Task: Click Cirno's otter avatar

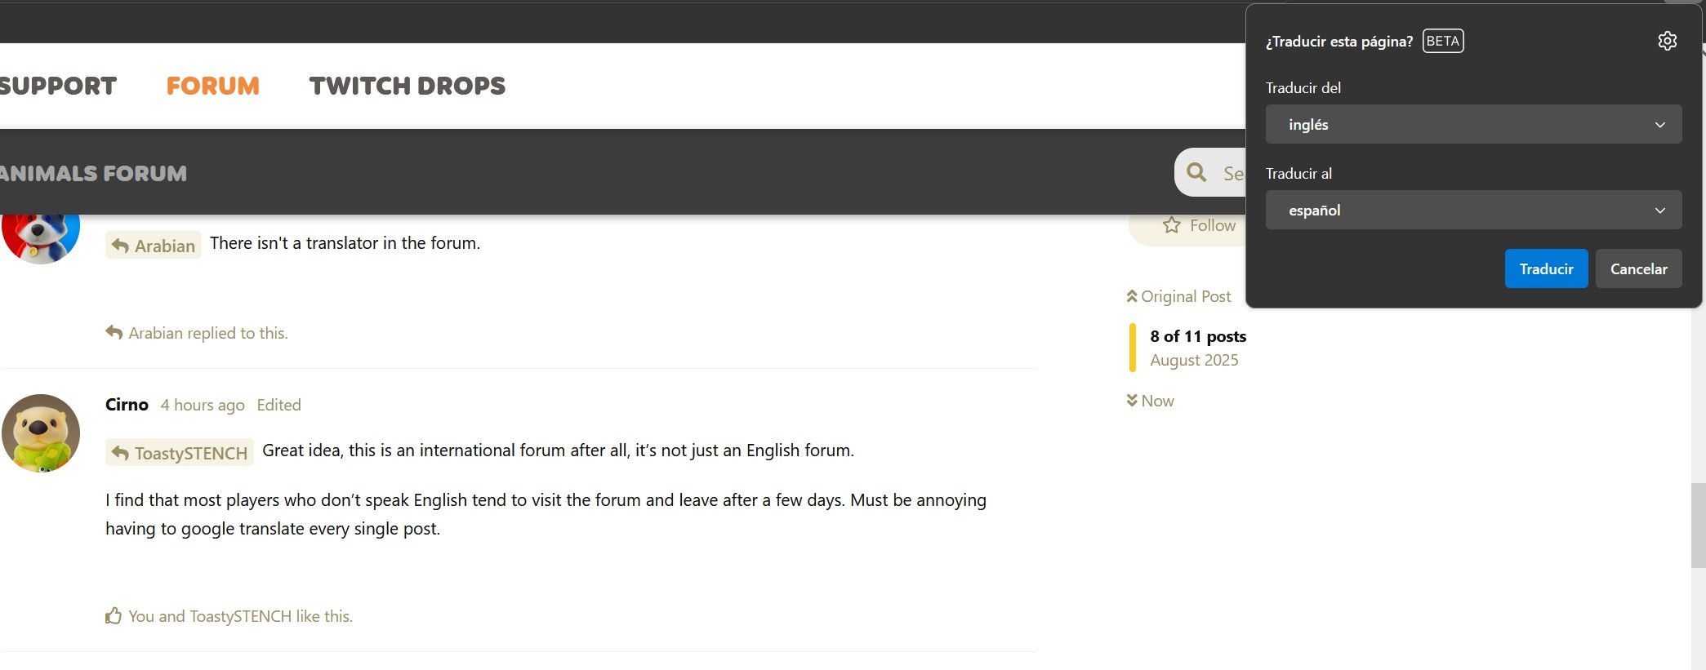Action: coord(41,433)
